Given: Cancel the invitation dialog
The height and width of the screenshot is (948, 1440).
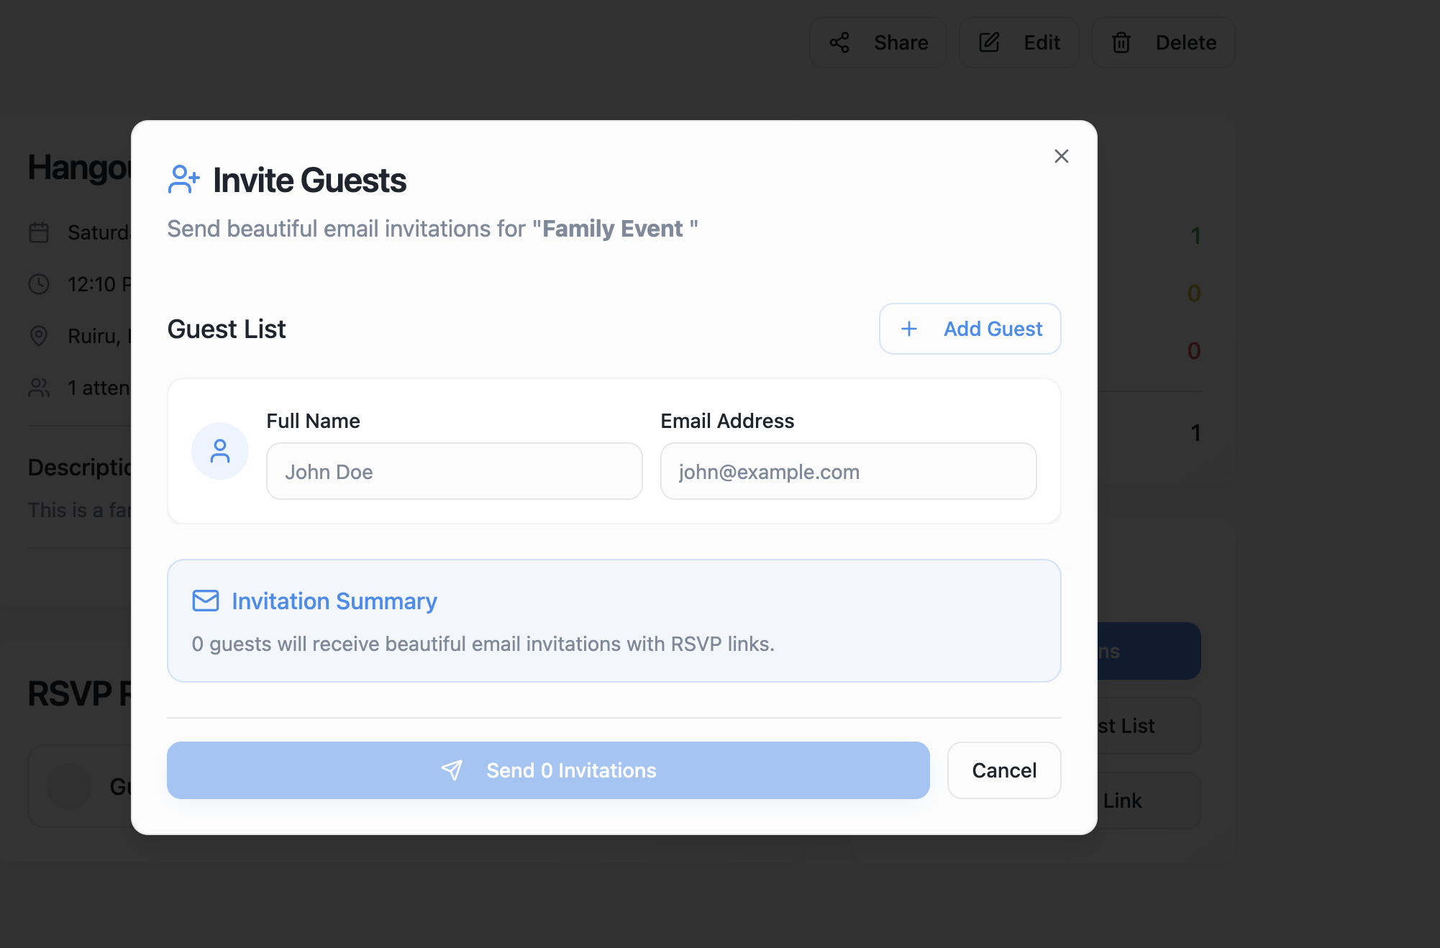Looking at the screenshot, I should 1004,770.
